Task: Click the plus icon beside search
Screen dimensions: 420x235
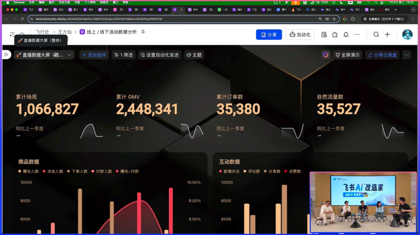Action: click(x=387, y=35)
